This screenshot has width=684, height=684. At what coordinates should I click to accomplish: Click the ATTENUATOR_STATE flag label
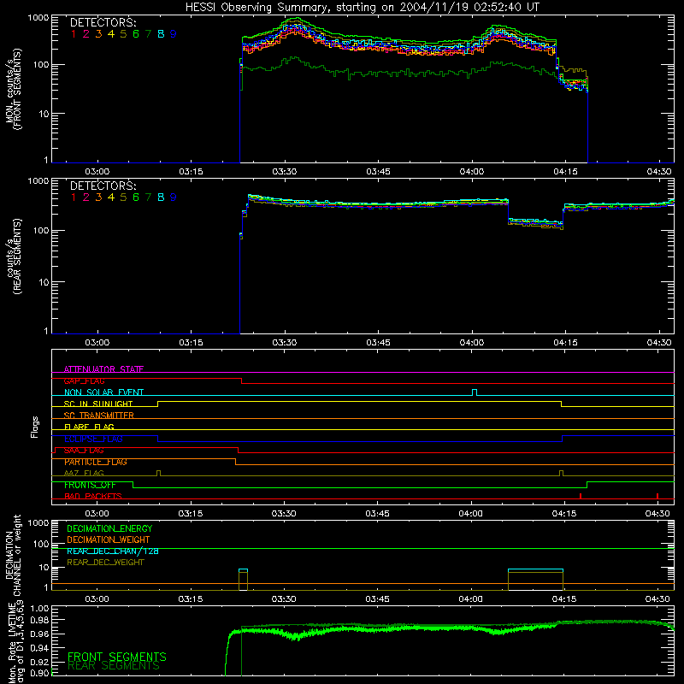103,369
